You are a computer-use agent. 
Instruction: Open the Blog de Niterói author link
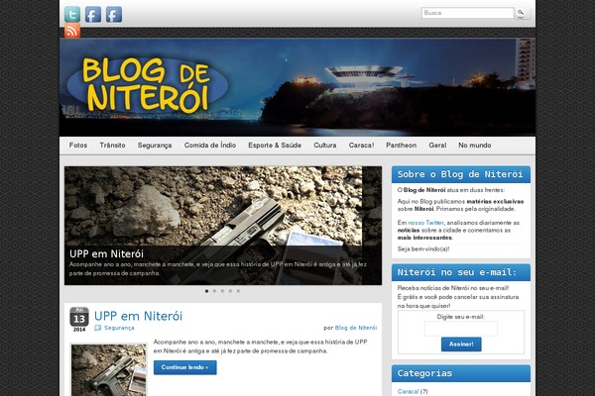tap(356, 328)
